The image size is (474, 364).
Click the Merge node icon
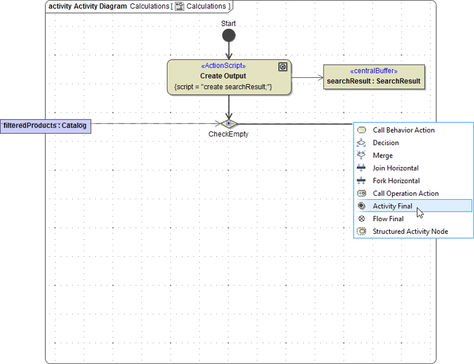pos(361,155)
